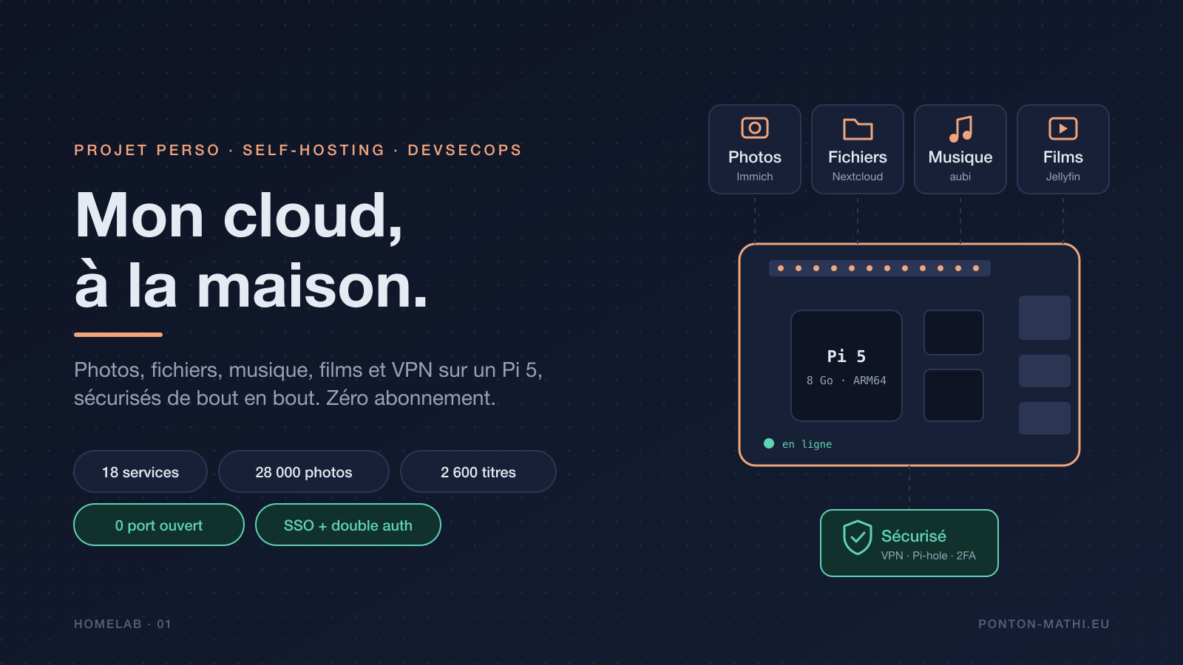Click the VPN · Pi-hole · 2FA subtitle
Screen dimensions: 1183x665
[929, 556]
